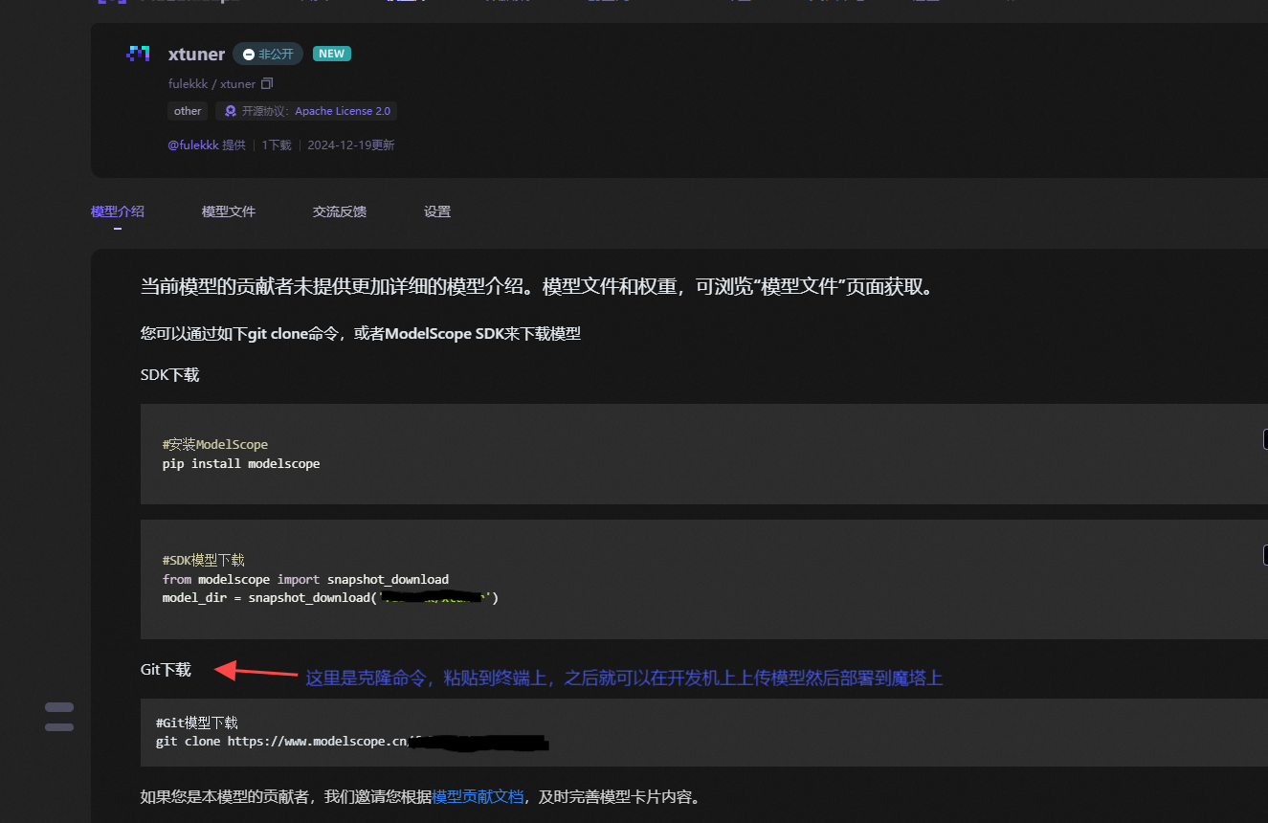Screen dimensions: 1268x823
Task: Open the 模型贡献文档 link
Action: click(x=478, y=796)
